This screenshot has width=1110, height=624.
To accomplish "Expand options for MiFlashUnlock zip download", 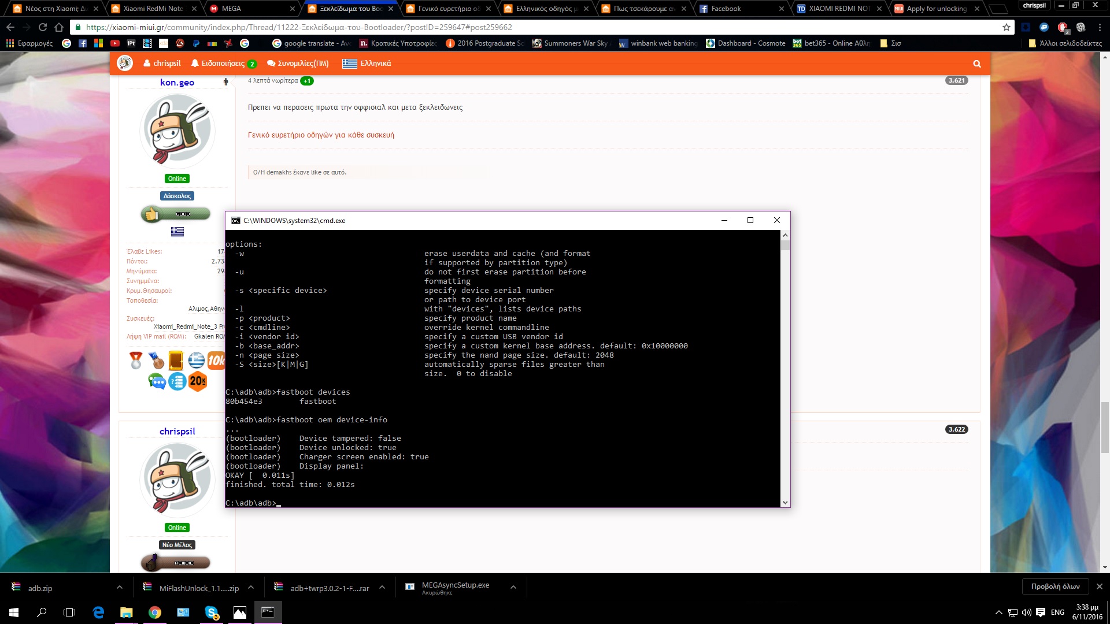I will pos(251,588).
